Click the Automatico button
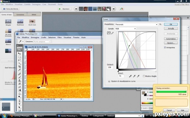This screenshot has height=118, width=190. [171, 39]
